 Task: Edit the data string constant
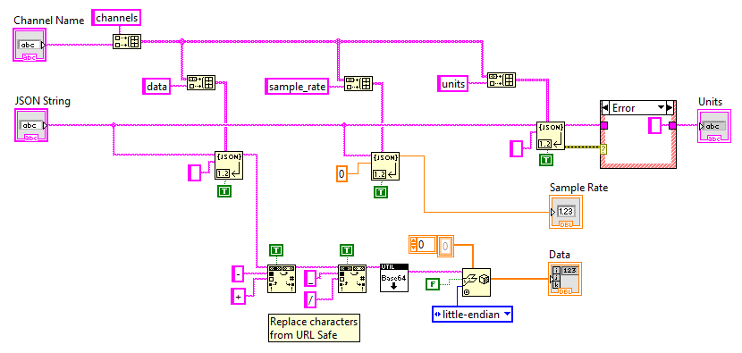156,86
